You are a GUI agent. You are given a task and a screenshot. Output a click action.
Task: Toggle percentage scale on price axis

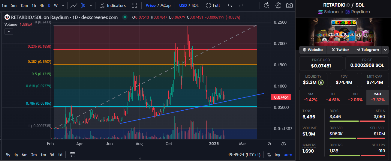269,155
